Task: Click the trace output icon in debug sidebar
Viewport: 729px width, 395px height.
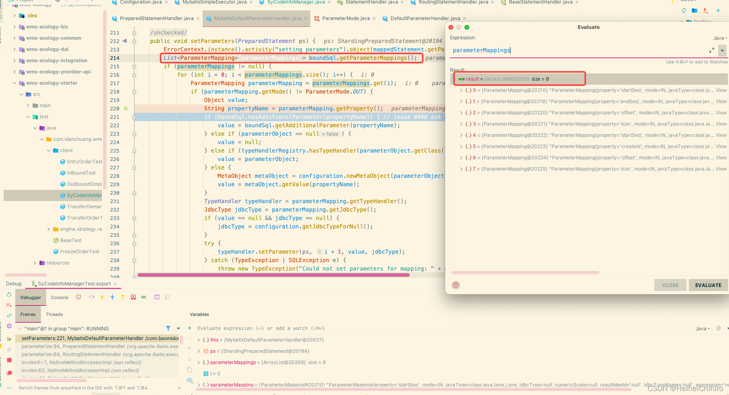Action: (x=9, y=305)
